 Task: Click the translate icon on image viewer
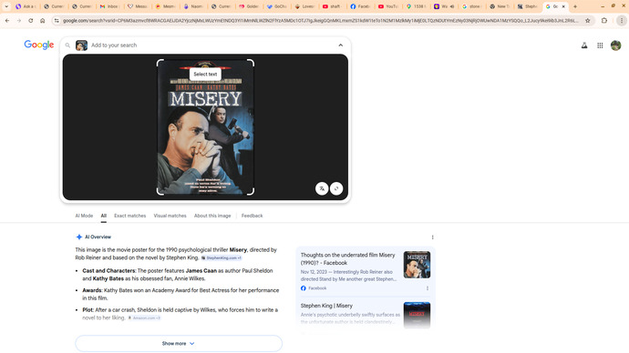[322, 188]
